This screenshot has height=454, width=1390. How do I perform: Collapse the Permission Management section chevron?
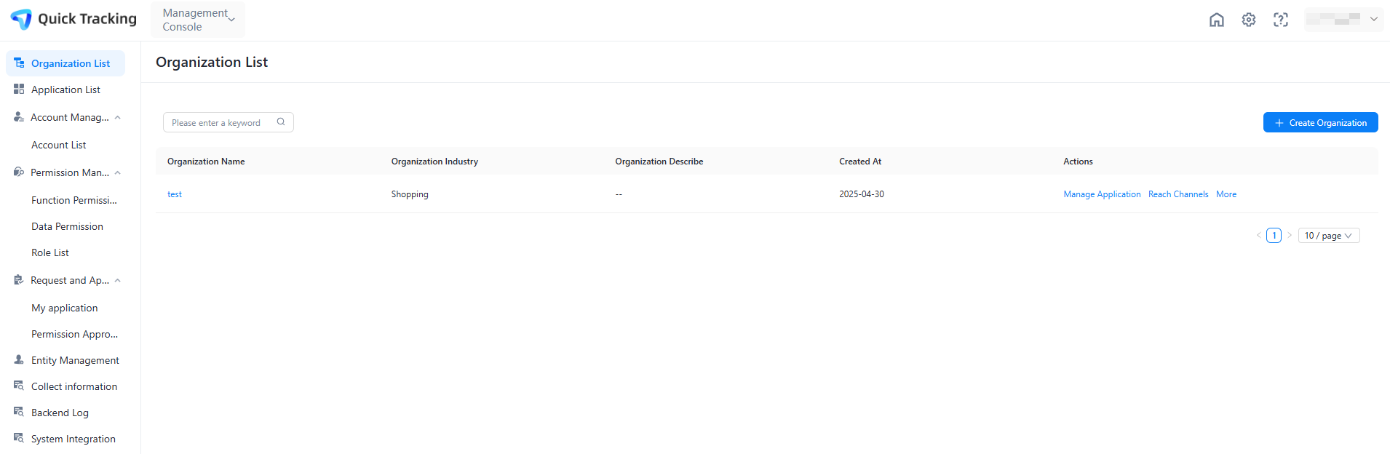pyautogui.click(x=118, y=172)
